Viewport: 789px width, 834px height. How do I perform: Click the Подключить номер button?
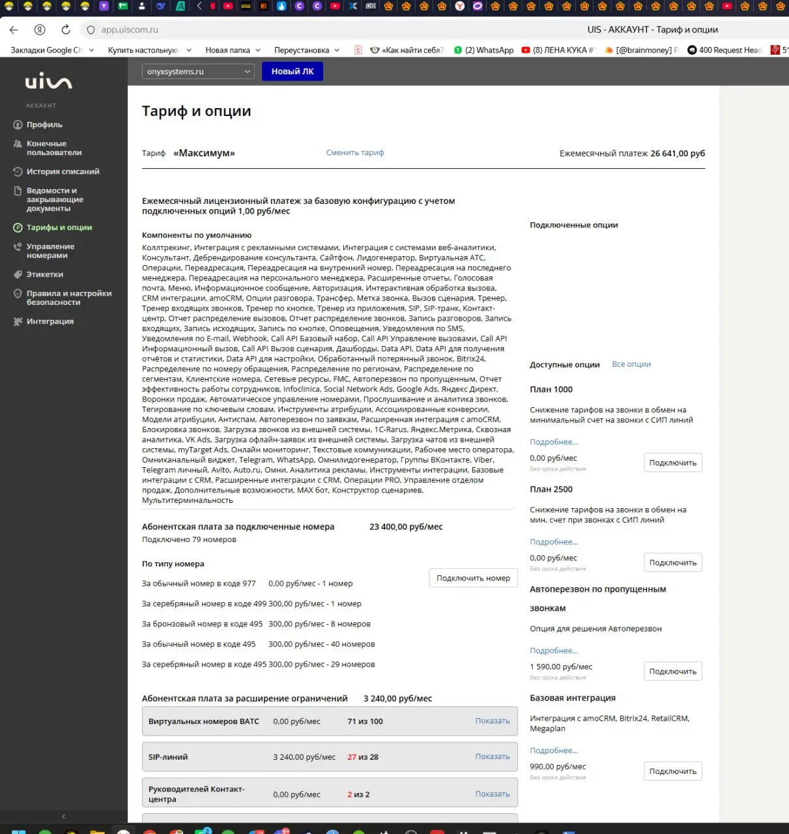pyautogui.click(x=474, y=578)
